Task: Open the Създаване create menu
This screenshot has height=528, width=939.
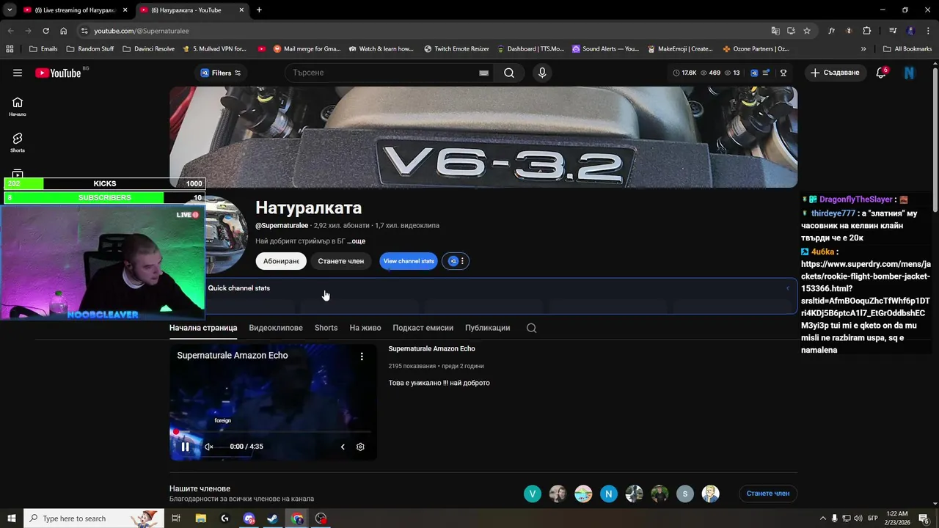Action: pyautogui.click(x=835, y=73)
